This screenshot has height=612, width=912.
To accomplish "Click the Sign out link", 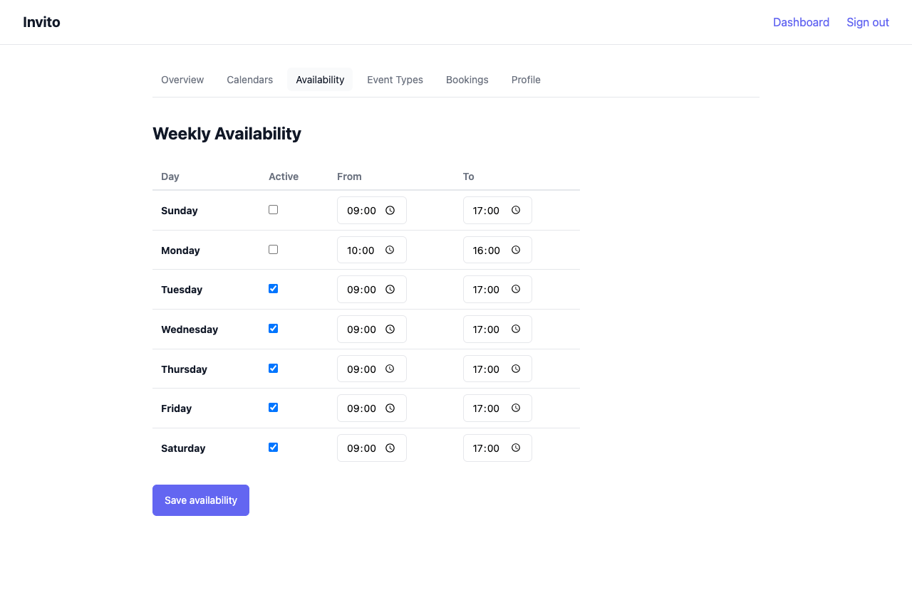I will coord(868,22).
